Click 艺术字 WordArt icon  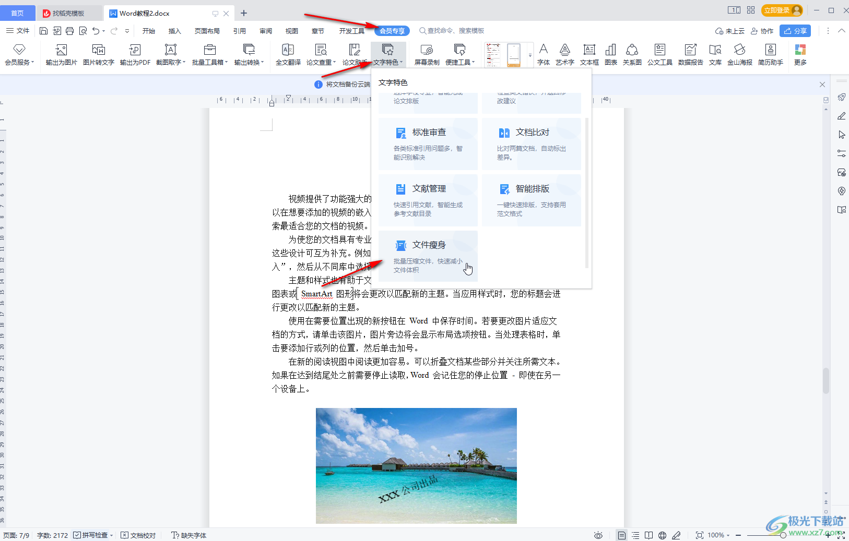pyautogui.click(x=564, y=54)
